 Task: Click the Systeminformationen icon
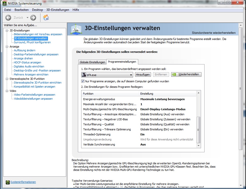pyautogui.click(x=8, y=182)
